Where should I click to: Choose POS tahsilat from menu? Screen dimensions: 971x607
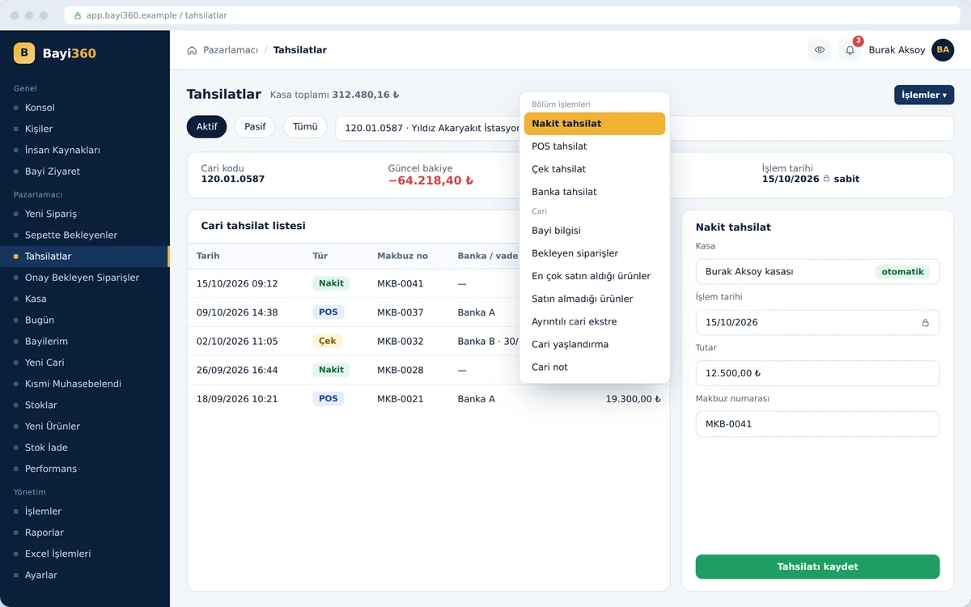[595, 146]
